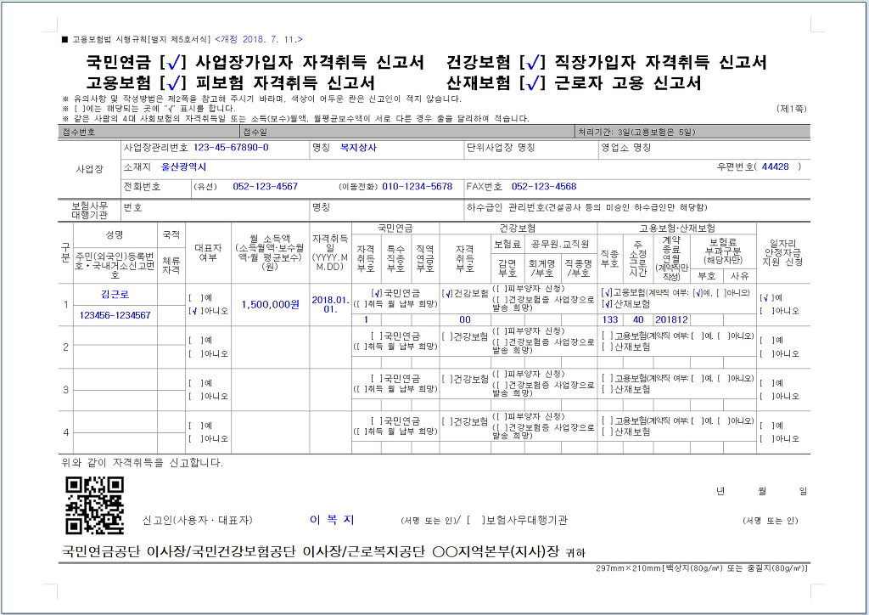Click the 접수일 header field

(x=407, y=132)
